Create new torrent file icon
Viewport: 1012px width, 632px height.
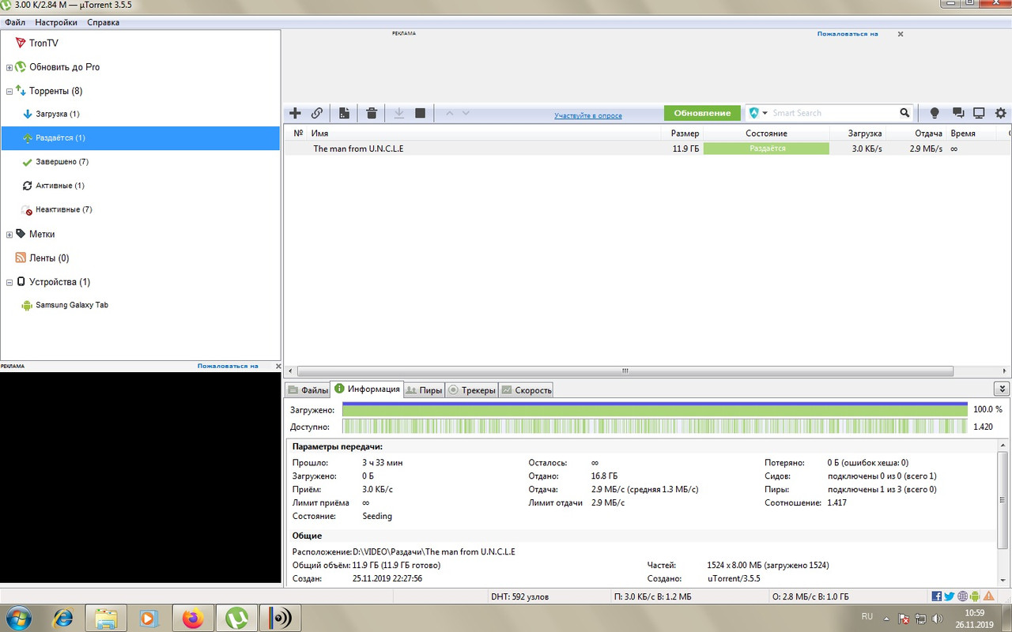click(344, 113)
